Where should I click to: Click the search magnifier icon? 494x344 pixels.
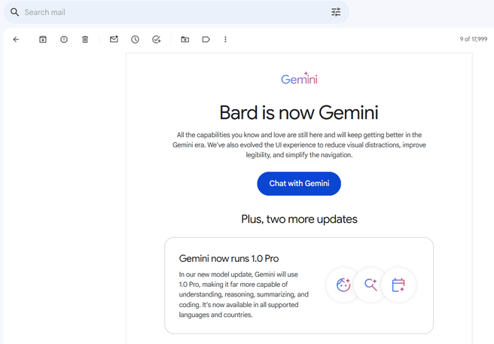pos(14,12)
